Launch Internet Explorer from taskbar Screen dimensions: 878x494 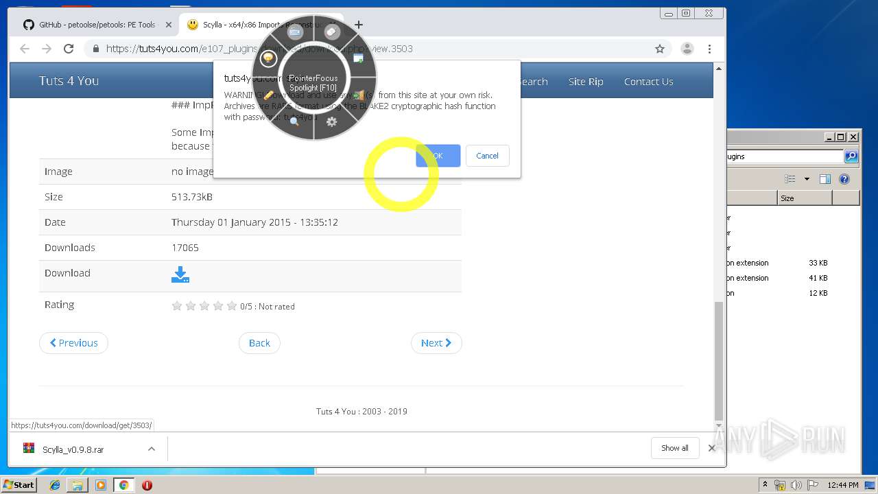click(55, 485)
